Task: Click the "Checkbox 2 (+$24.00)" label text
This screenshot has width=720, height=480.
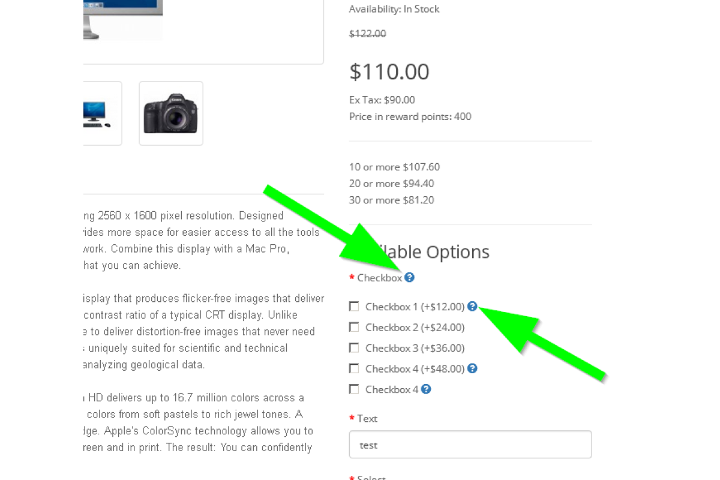Action: (415, 328)
